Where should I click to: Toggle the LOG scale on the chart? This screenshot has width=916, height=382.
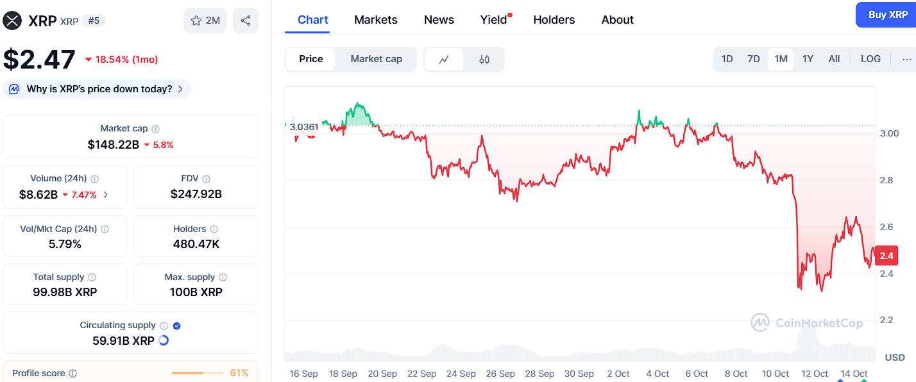tap(870, 59)
